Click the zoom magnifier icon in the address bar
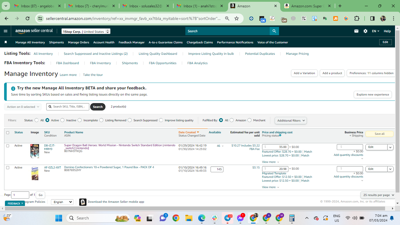400x225 pixels. [x=227, y=18]
